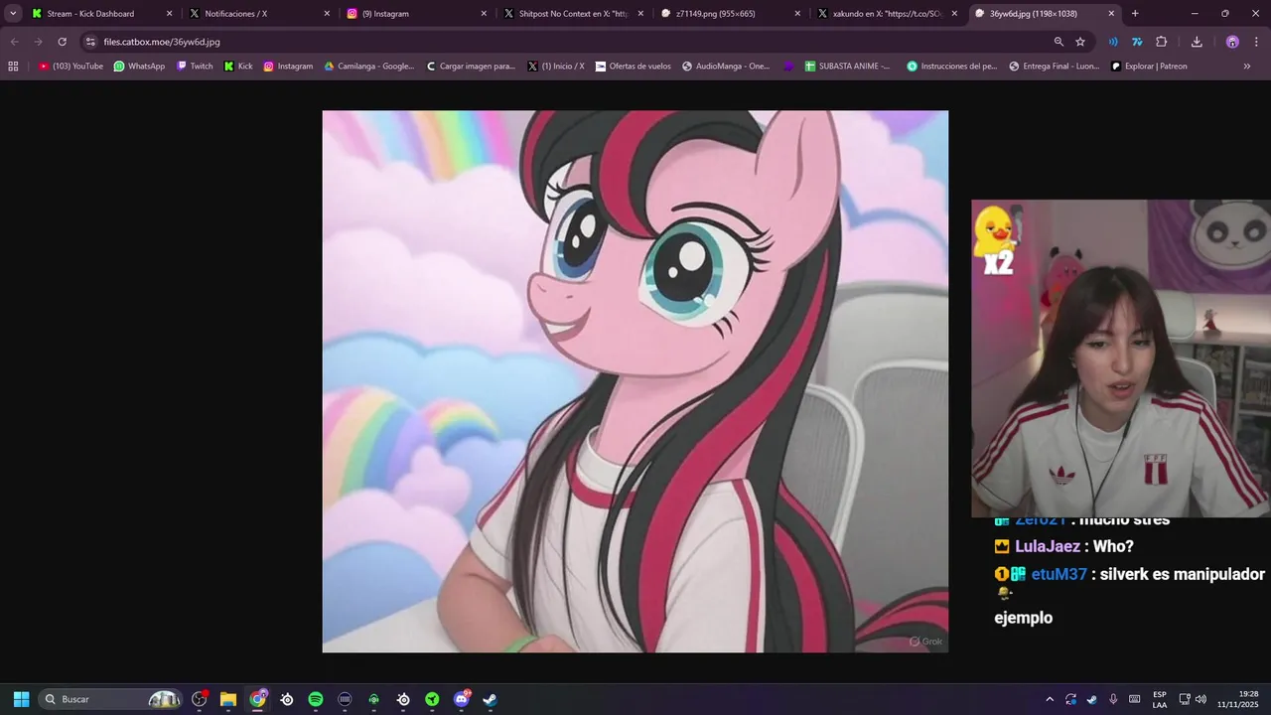
Task: Open the Extensions puzzle menu
Action: coord(1162,42)
